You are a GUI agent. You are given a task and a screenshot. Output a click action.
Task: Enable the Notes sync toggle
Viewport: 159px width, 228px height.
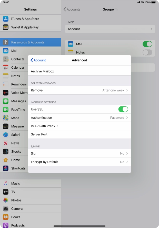pos(147,52)
